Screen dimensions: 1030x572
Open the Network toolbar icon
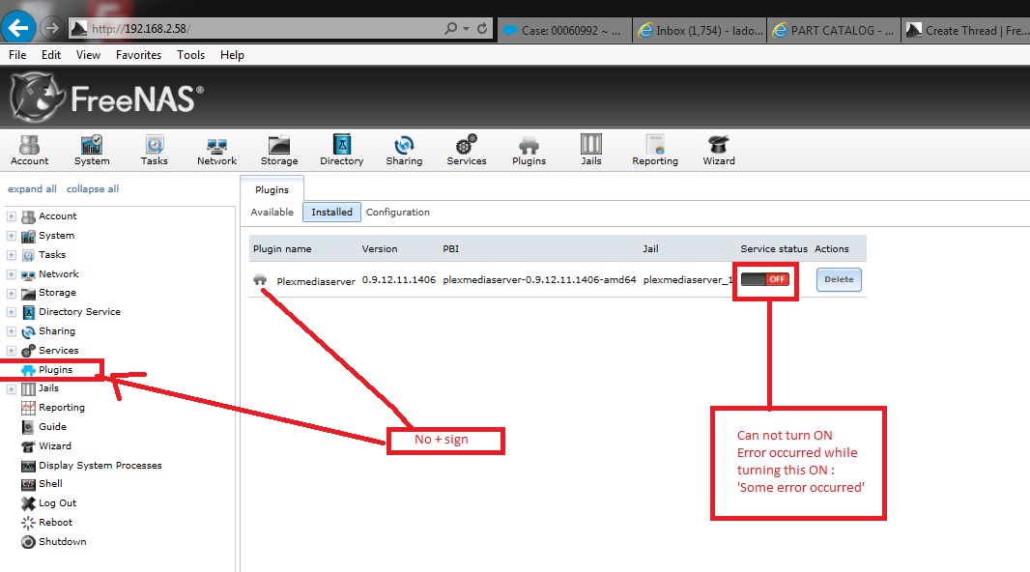[x=216, y=151]
